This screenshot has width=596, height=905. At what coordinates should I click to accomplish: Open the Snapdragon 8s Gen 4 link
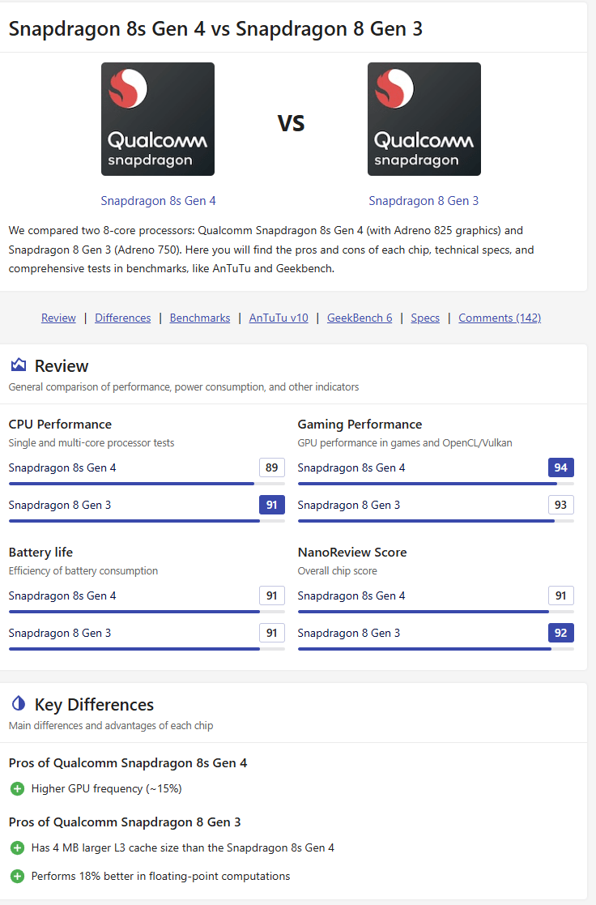(158, 201)
